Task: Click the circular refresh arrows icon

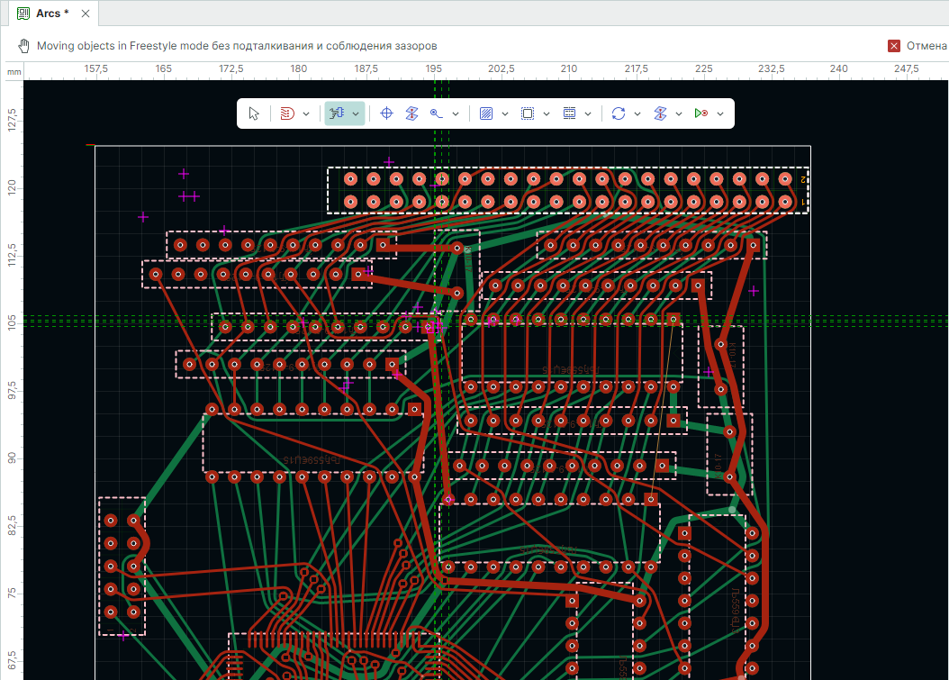Action: tap(618, 113)
